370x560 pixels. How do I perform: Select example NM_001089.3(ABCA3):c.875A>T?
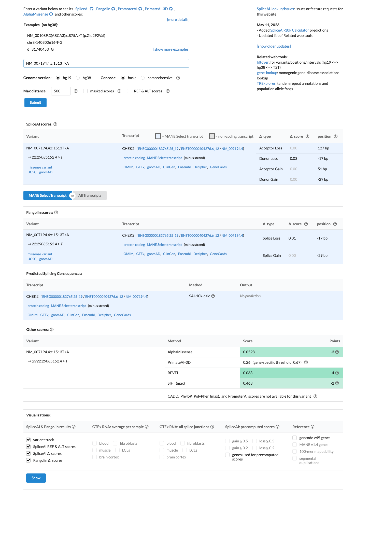pos(66,36)
